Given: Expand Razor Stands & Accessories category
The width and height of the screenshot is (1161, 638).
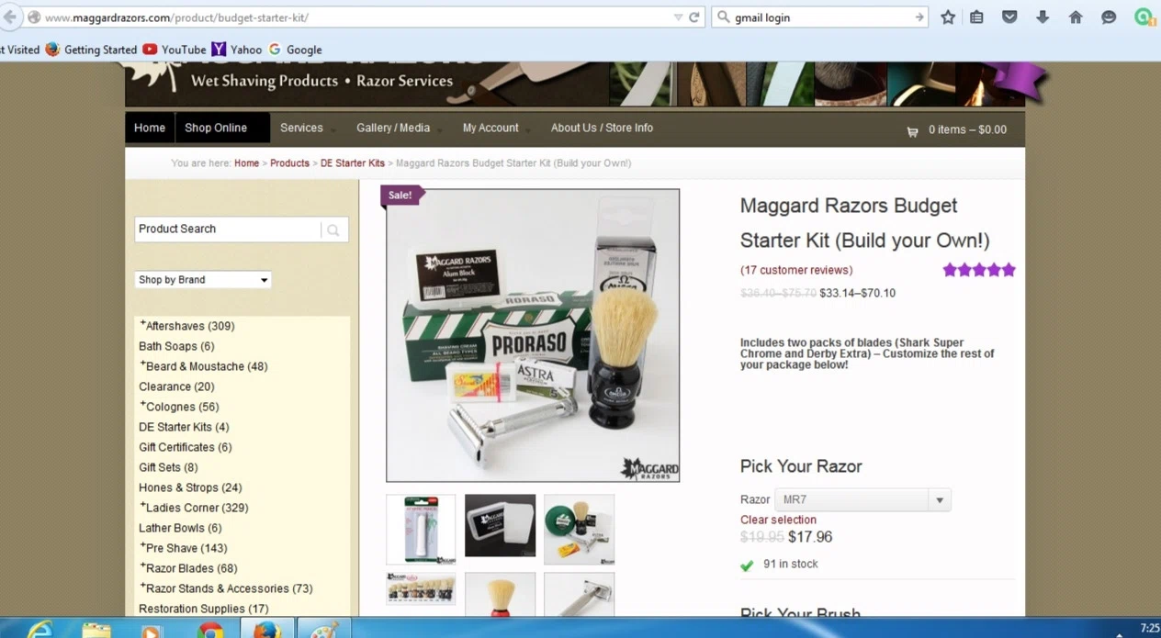Looking at the screenshot, I should [143, 587].
